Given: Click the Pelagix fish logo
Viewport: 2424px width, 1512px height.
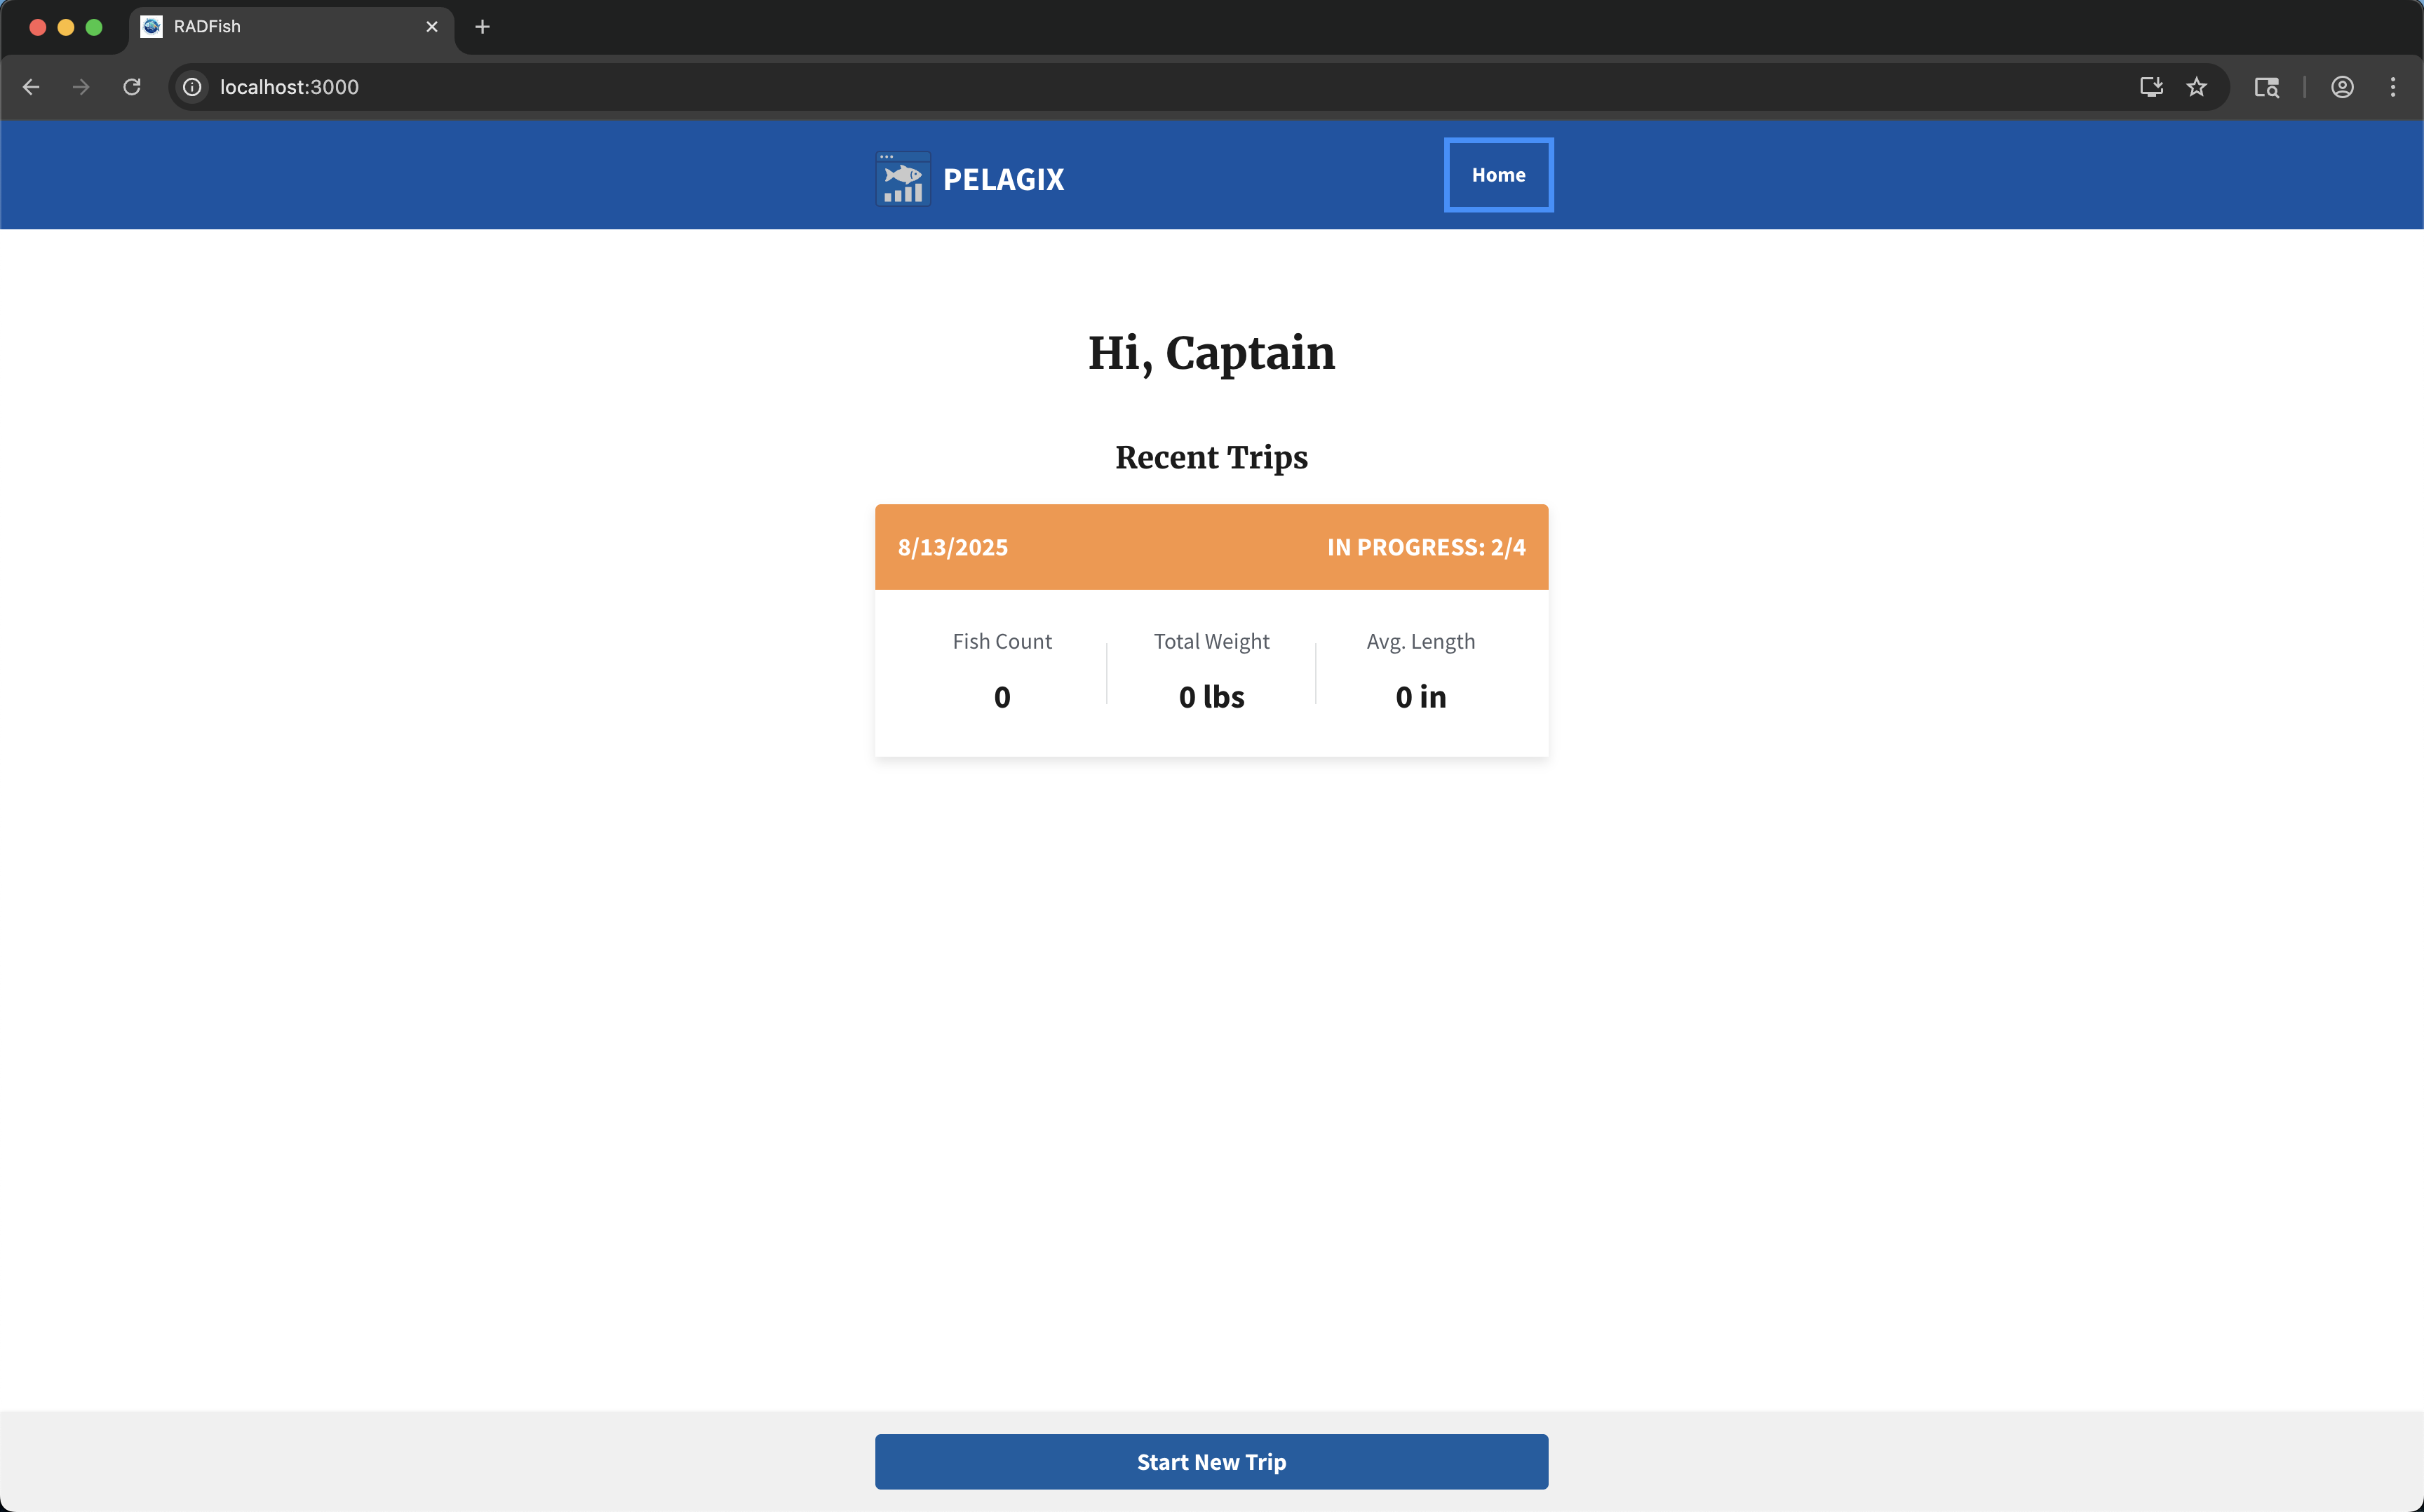Looking at the screenshot, I should [901, 178].
